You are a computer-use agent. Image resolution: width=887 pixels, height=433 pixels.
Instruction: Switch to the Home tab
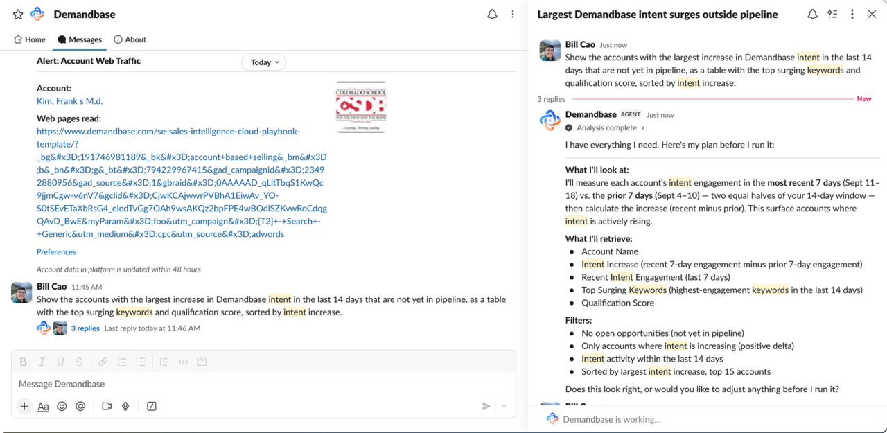[30, 39]
